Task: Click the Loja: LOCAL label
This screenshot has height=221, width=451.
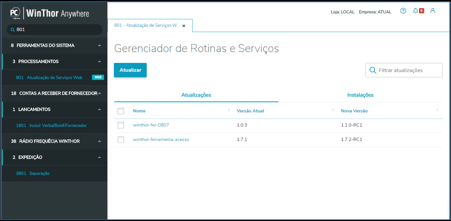Action: point(343,12)
